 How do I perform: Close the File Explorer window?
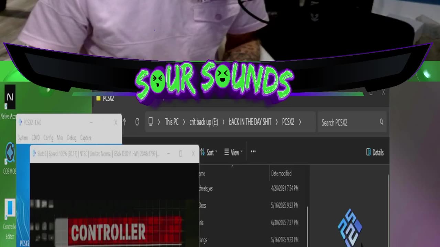[383, 93]
